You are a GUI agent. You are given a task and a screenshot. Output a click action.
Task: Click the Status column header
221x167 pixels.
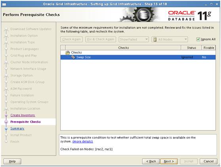tap(191, 48)
